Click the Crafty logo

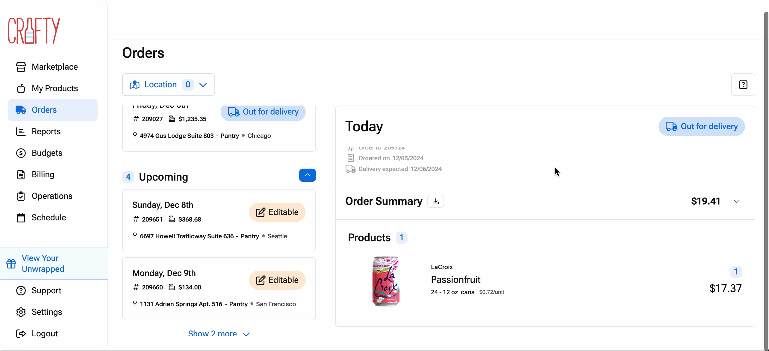(x=34, y=30)
